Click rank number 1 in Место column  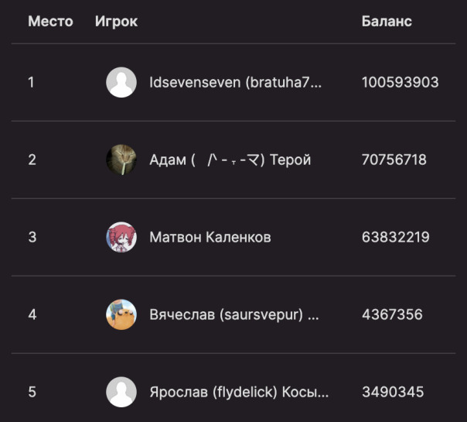point(31,82)
